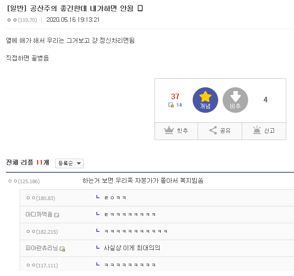Screen dimensions: 294x276
Task: Click the 비추 downvote arrow button
Action: tap(235, 100)
